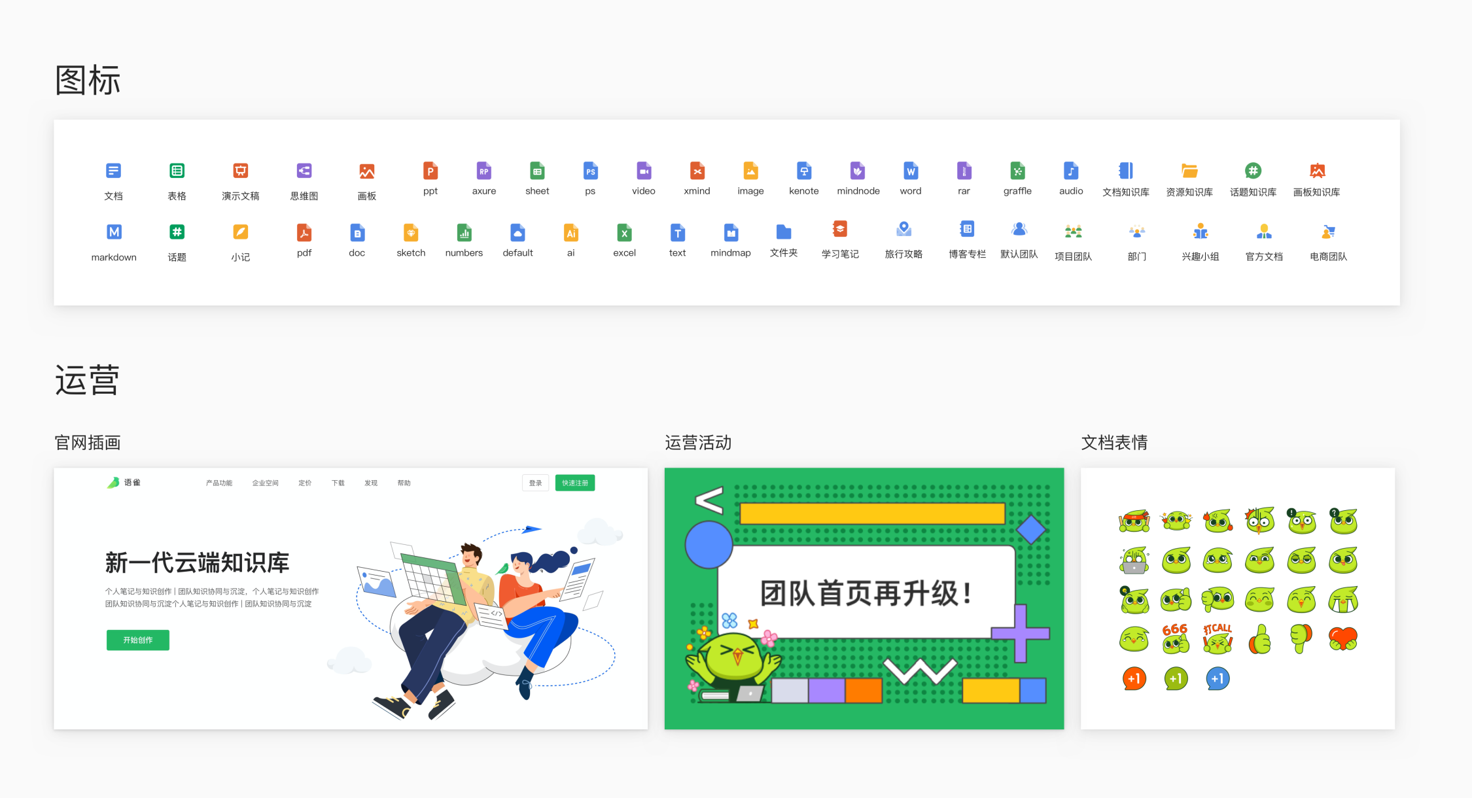This screenshot has width=1472, height=798.
Task: Click the 旅行攻略 map pin icon
Action: click(903, 229)
